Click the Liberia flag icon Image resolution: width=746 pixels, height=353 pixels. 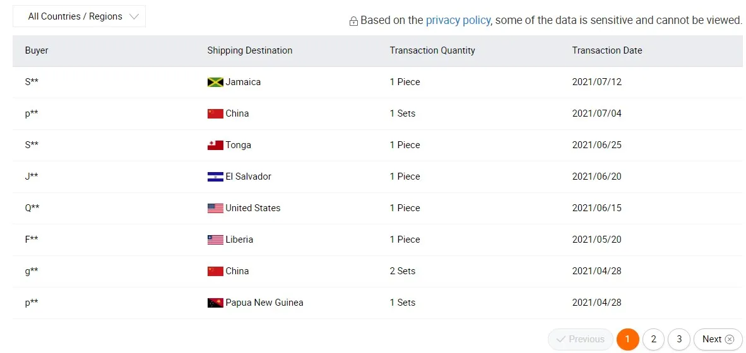pos(215,240)
